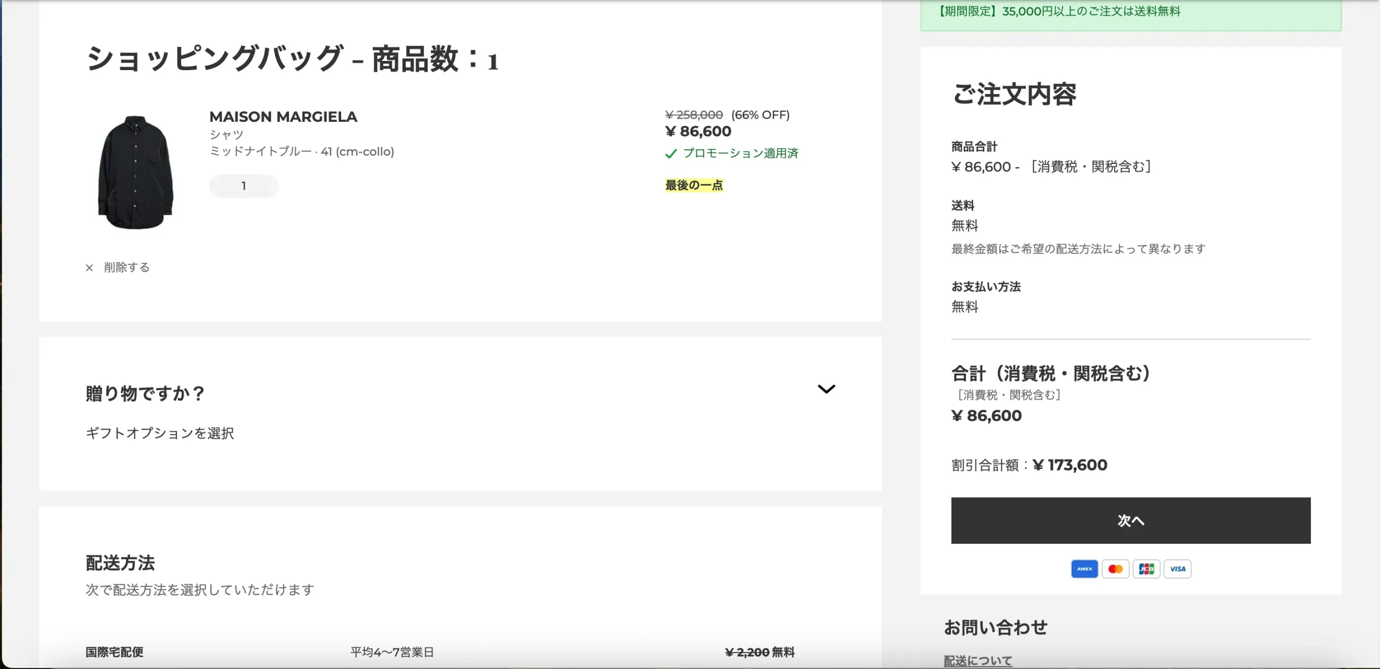Open the Maison Margiela shirt thumbnail
Screen dimensions: 1380x669
click(x=135, y=172)
